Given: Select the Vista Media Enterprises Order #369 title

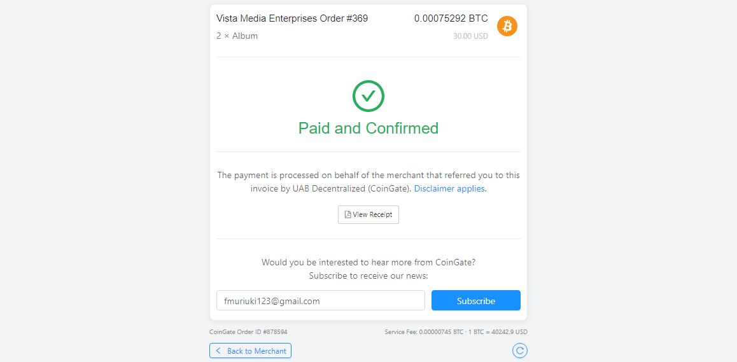Looking at the screenshot, I should coord(292,18).
